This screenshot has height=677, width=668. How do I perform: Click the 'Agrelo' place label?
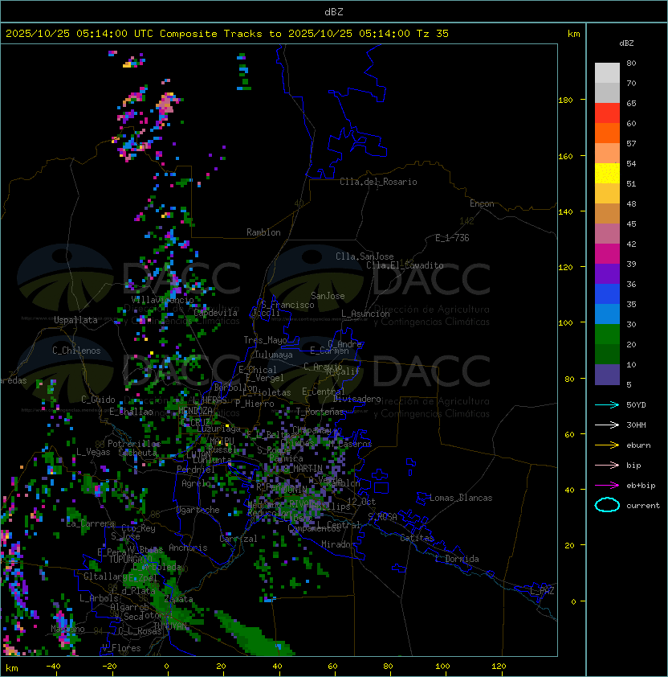coord(196,483)
